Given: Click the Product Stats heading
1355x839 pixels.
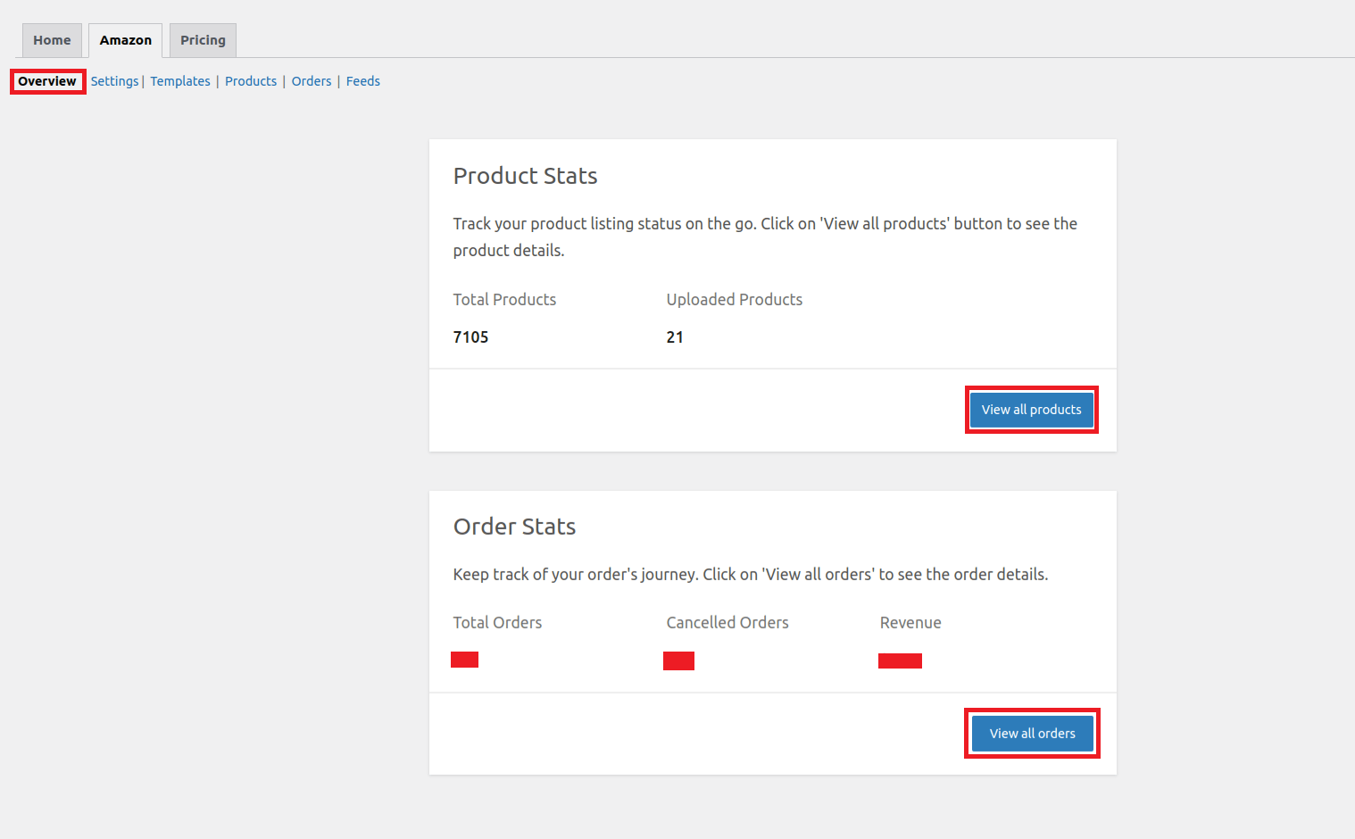Looking at the screenshot, I should 525,176.
